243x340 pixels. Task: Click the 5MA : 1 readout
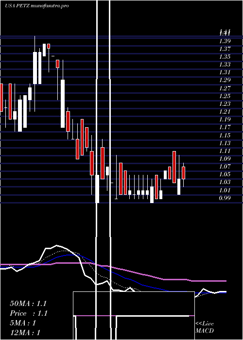23,323
